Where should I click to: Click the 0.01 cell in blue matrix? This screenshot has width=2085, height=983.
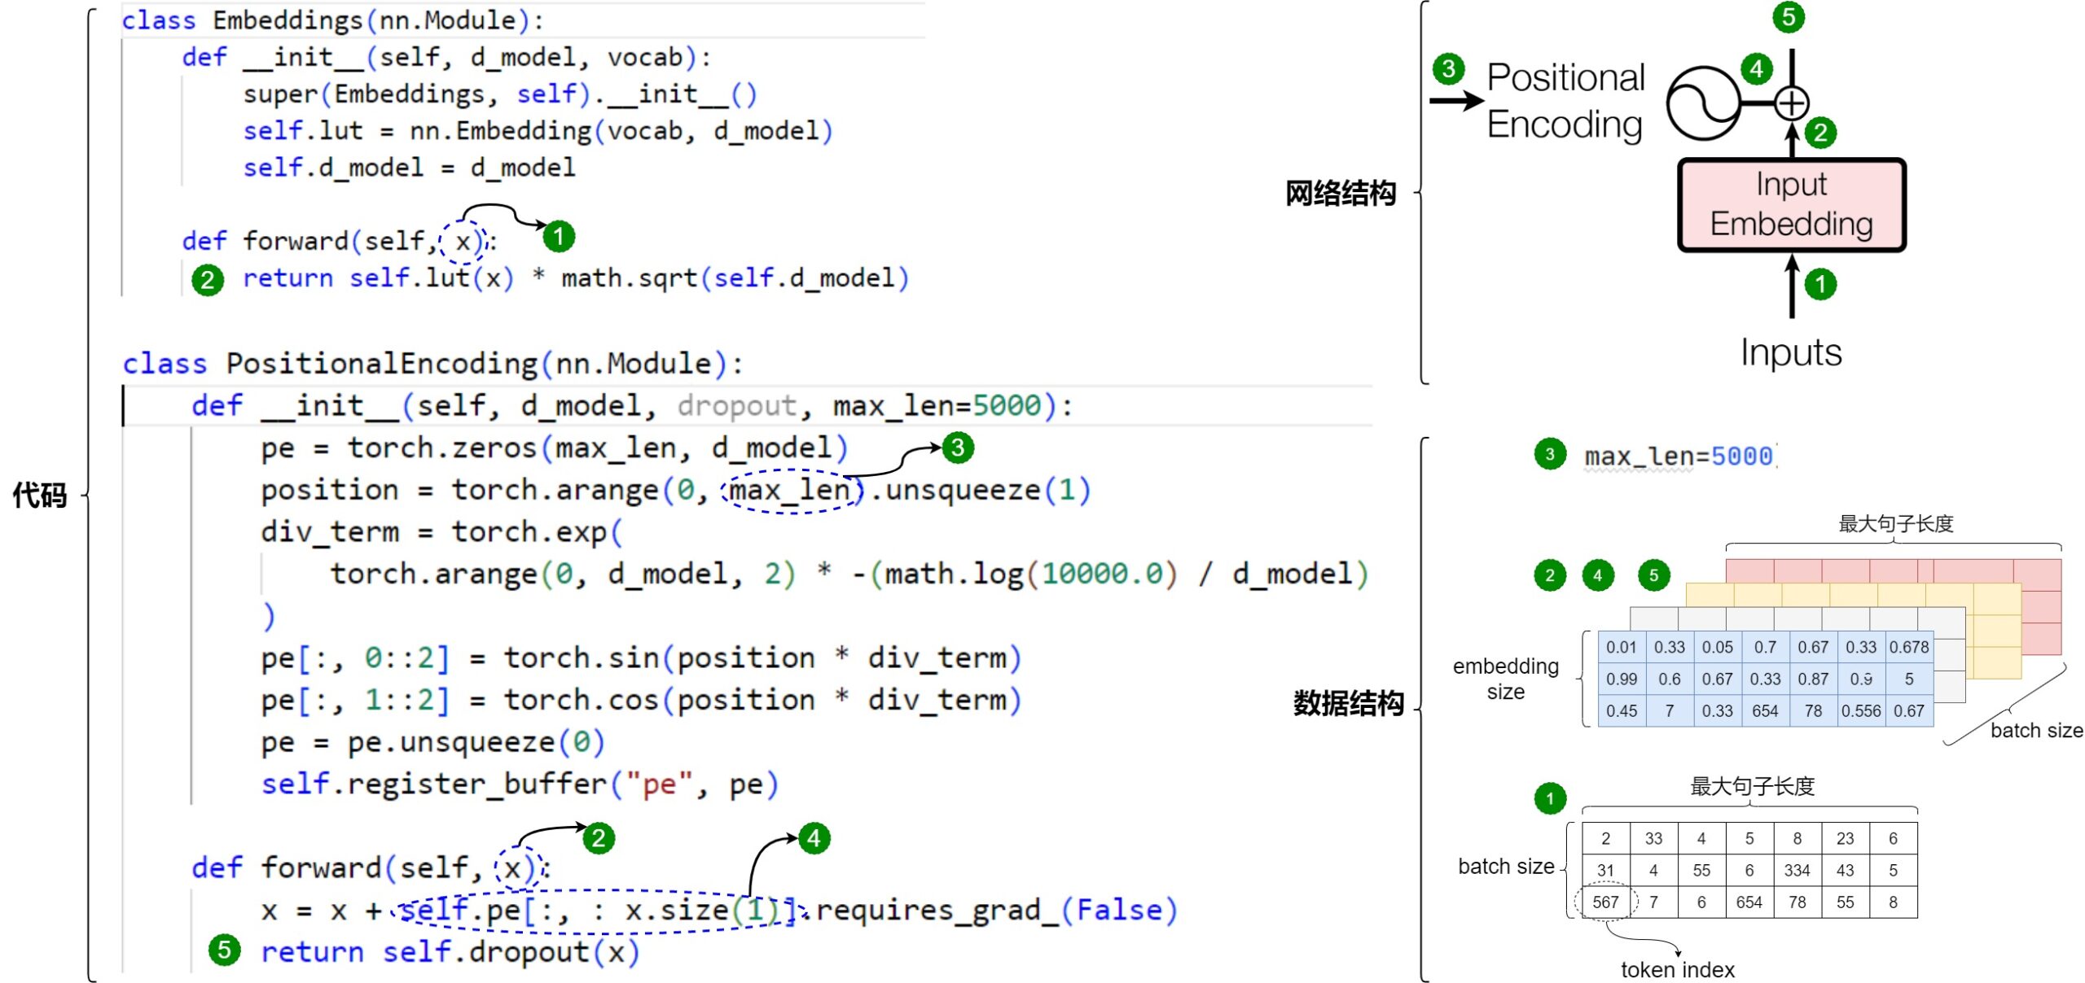(x=1621, y=648)
